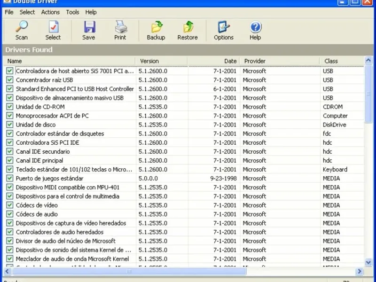
Task: Sort list by Provider column header
Action: coord(255,61)
